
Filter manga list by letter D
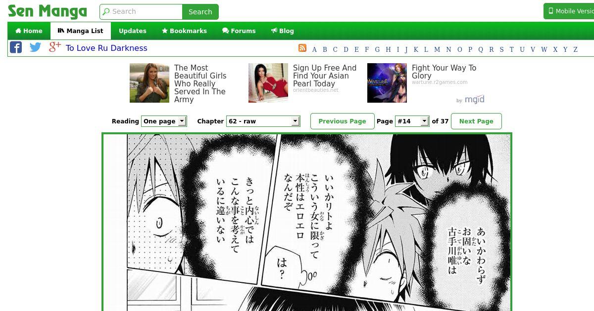coord(346,49)
